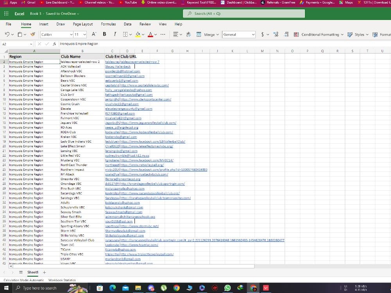391x293 pixels.
Task: Click Calculation Mode: Automatic status
Action: point(24,280)
